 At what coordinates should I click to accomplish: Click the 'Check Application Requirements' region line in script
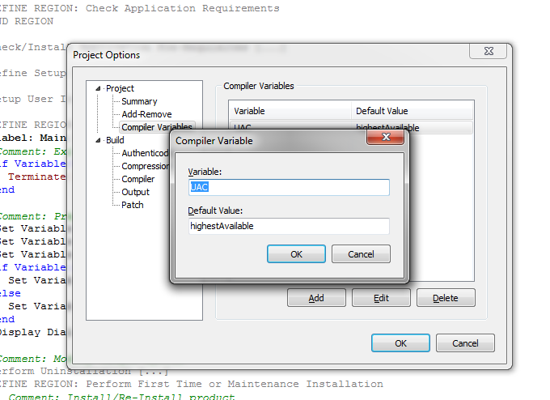[x=139, y=8]
